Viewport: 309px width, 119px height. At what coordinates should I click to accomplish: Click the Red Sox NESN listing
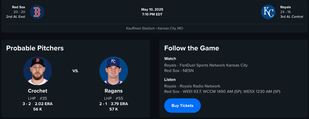tap(179, 70)
